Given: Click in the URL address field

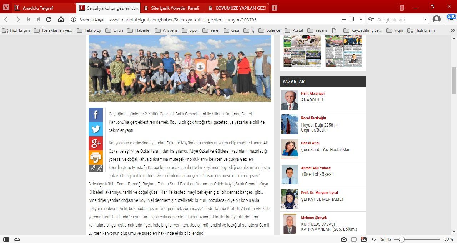Looking at the screenshot, I should pos(223,20).
